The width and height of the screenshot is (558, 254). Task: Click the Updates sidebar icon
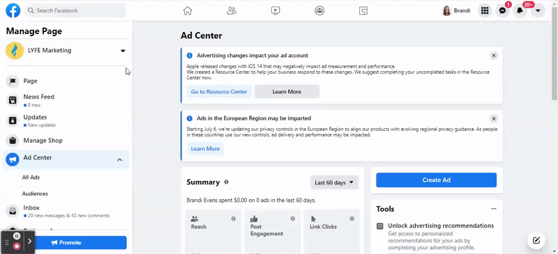13,120
